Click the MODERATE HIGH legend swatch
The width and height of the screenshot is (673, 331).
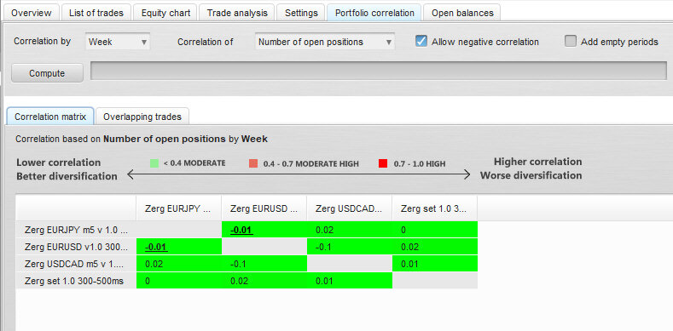click(x=253, y=163)
